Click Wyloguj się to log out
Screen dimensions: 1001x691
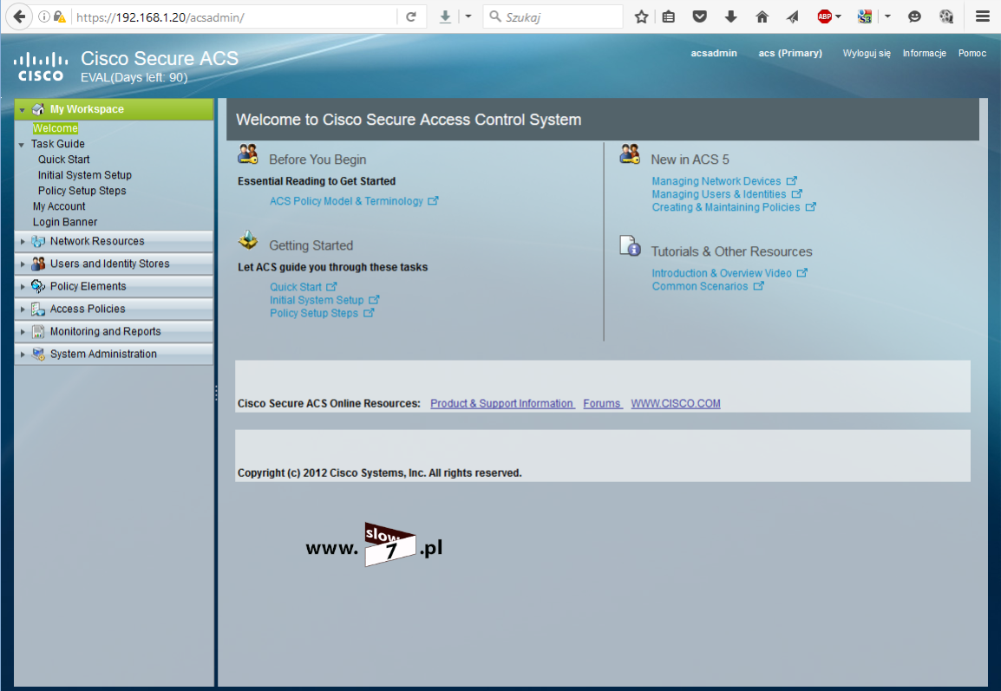pos(867,53)
